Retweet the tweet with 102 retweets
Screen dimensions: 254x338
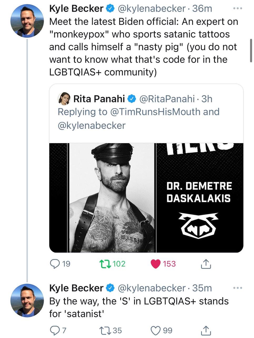pos(105,264)
